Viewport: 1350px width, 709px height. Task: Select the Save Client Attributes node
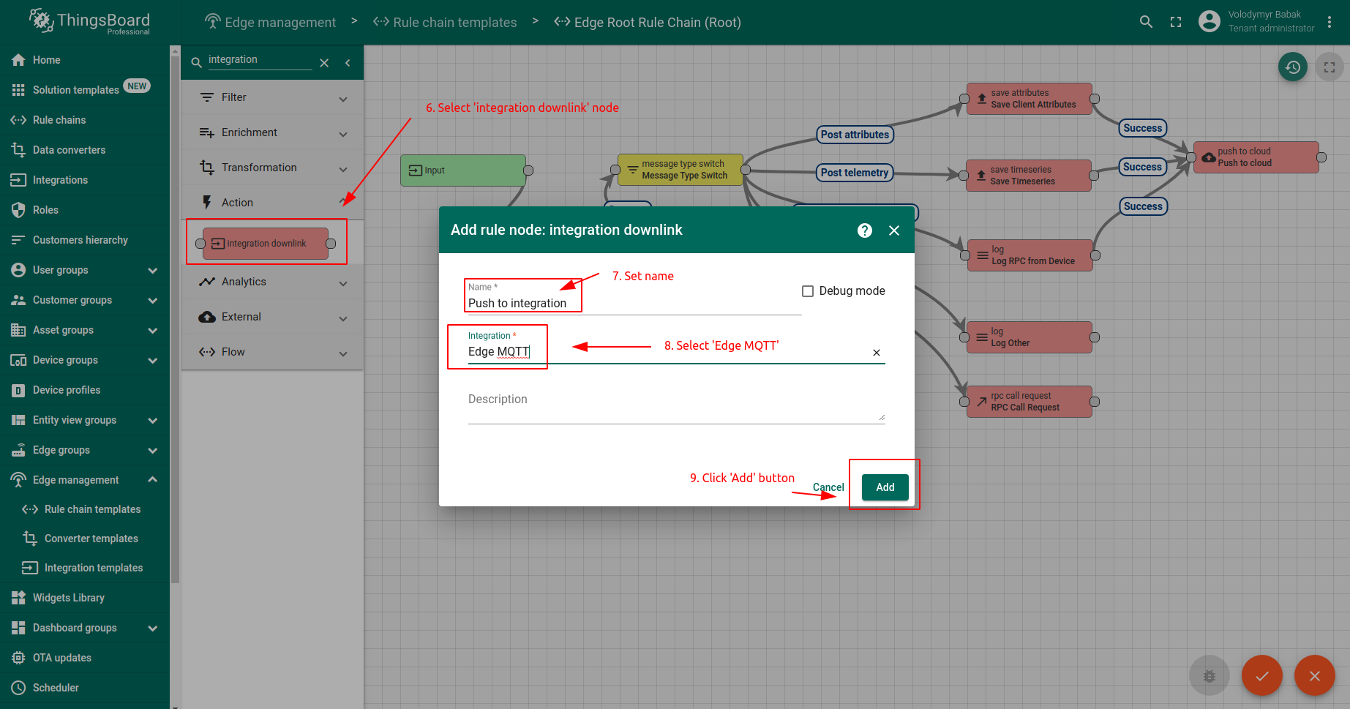coord(1030,99)
